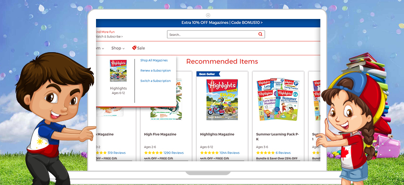The height and width of the screenshot is (185, 404).
Task: Focus the Search input field
Action: pos(216,35)
